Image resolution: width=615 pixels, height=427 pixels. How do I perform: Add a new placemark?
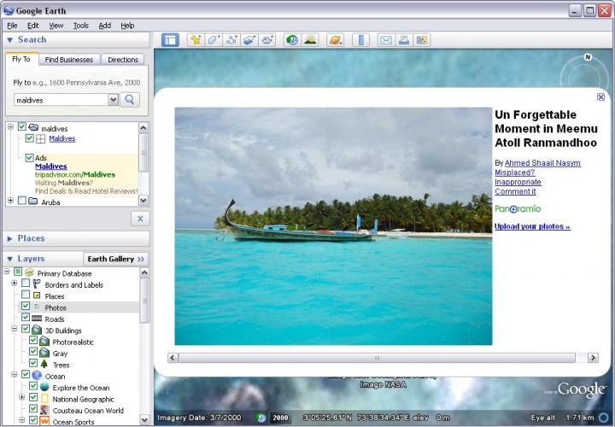[196, 39]
